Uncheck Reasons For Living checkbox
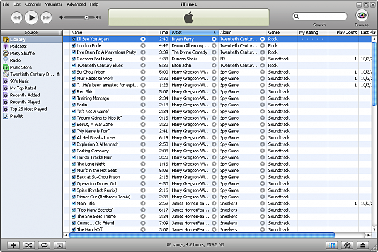This screenshot has width=378, height=252. [x=74, y=59]
